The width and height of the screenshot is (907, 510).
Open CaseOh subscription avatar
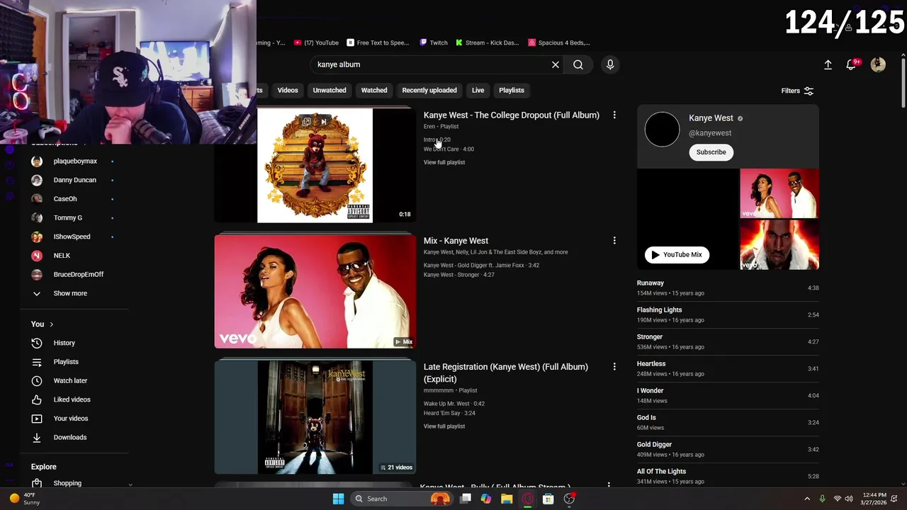tap(37, 199)
